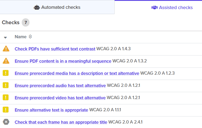This screenshot has width=202, height=128.
Task: Click the Checks heading text
Action: [x=11, y=22]
